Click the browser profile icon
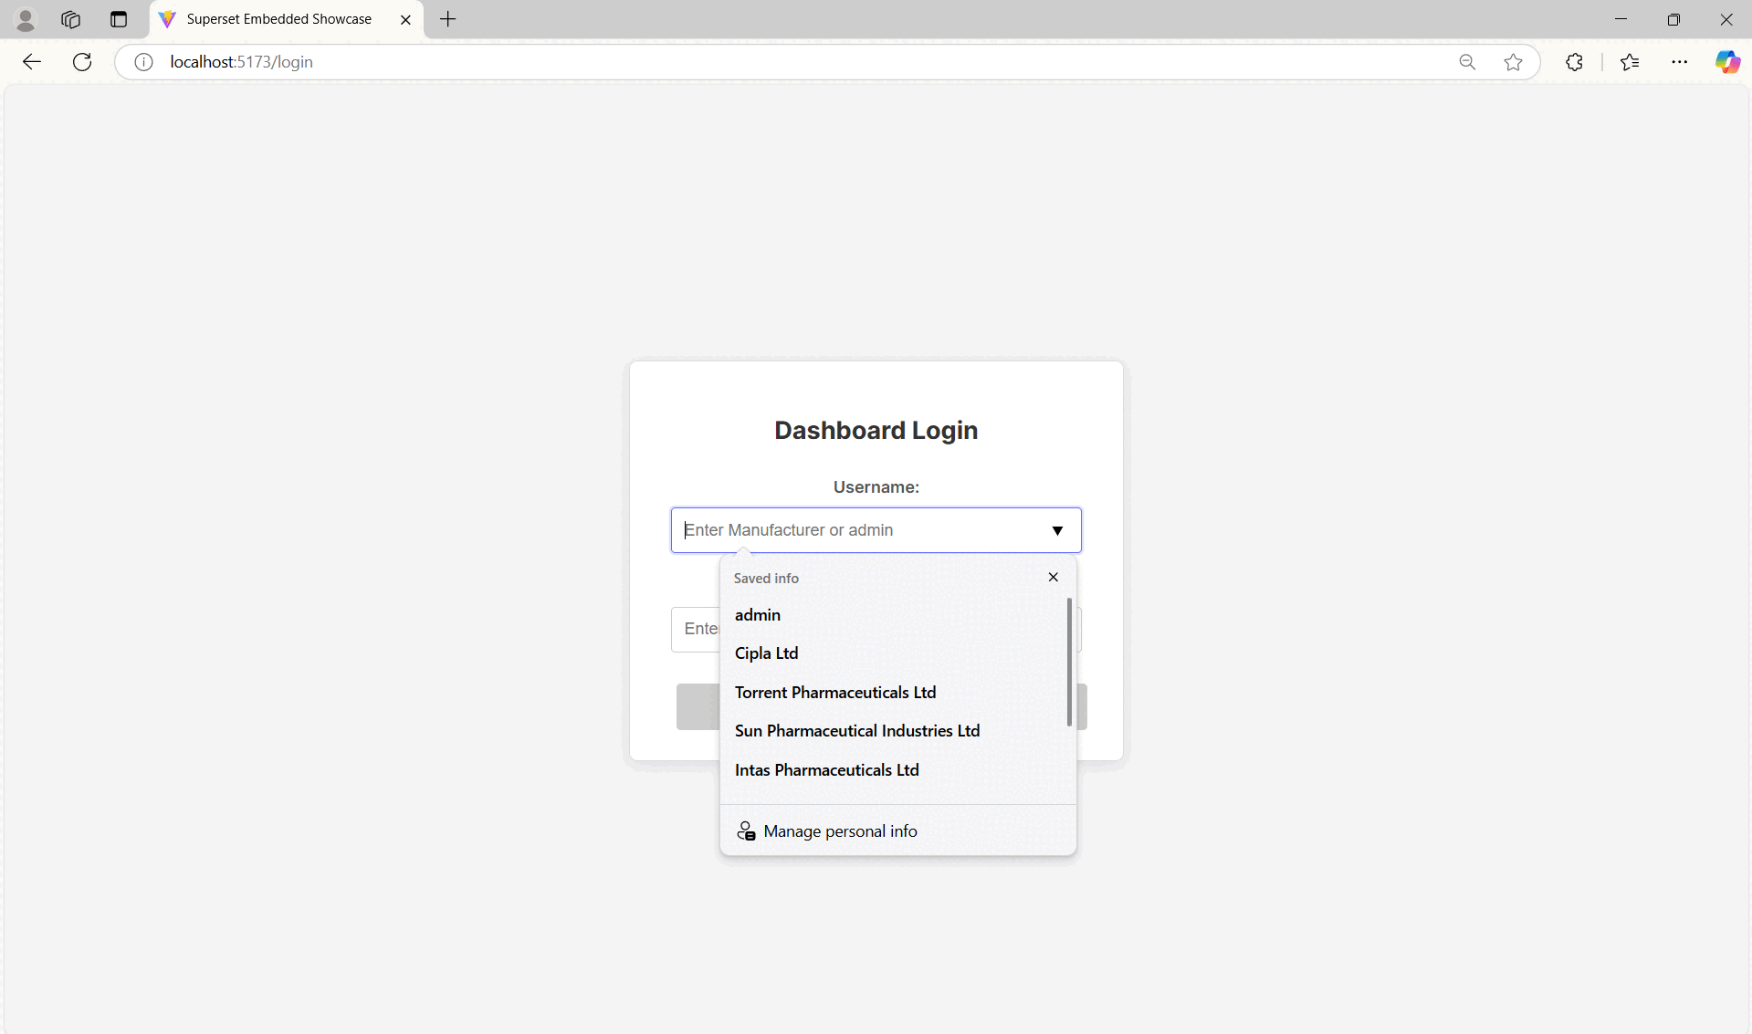This screenshot has height=1034, width=1752. [x=26, y=19]
